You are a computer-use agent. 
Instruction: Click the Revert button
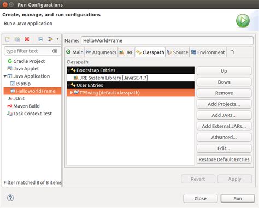[x=198, y=179]
